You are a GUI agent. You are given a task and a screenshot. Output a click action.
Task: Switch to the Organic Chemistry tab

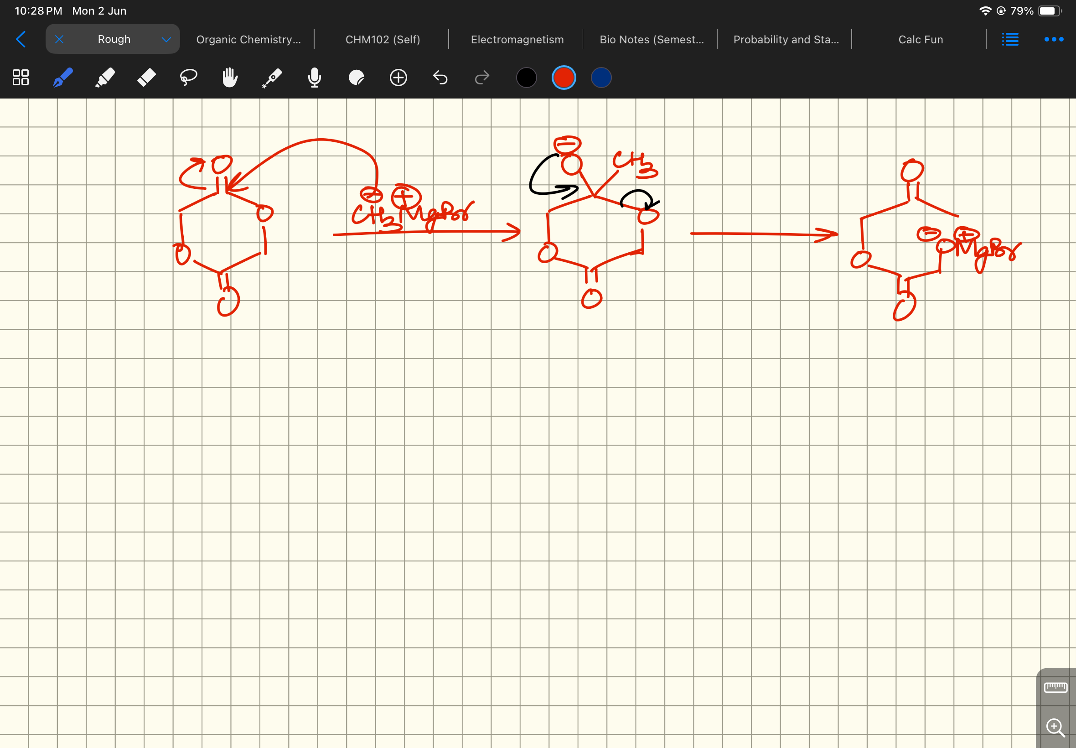(248, 39)
